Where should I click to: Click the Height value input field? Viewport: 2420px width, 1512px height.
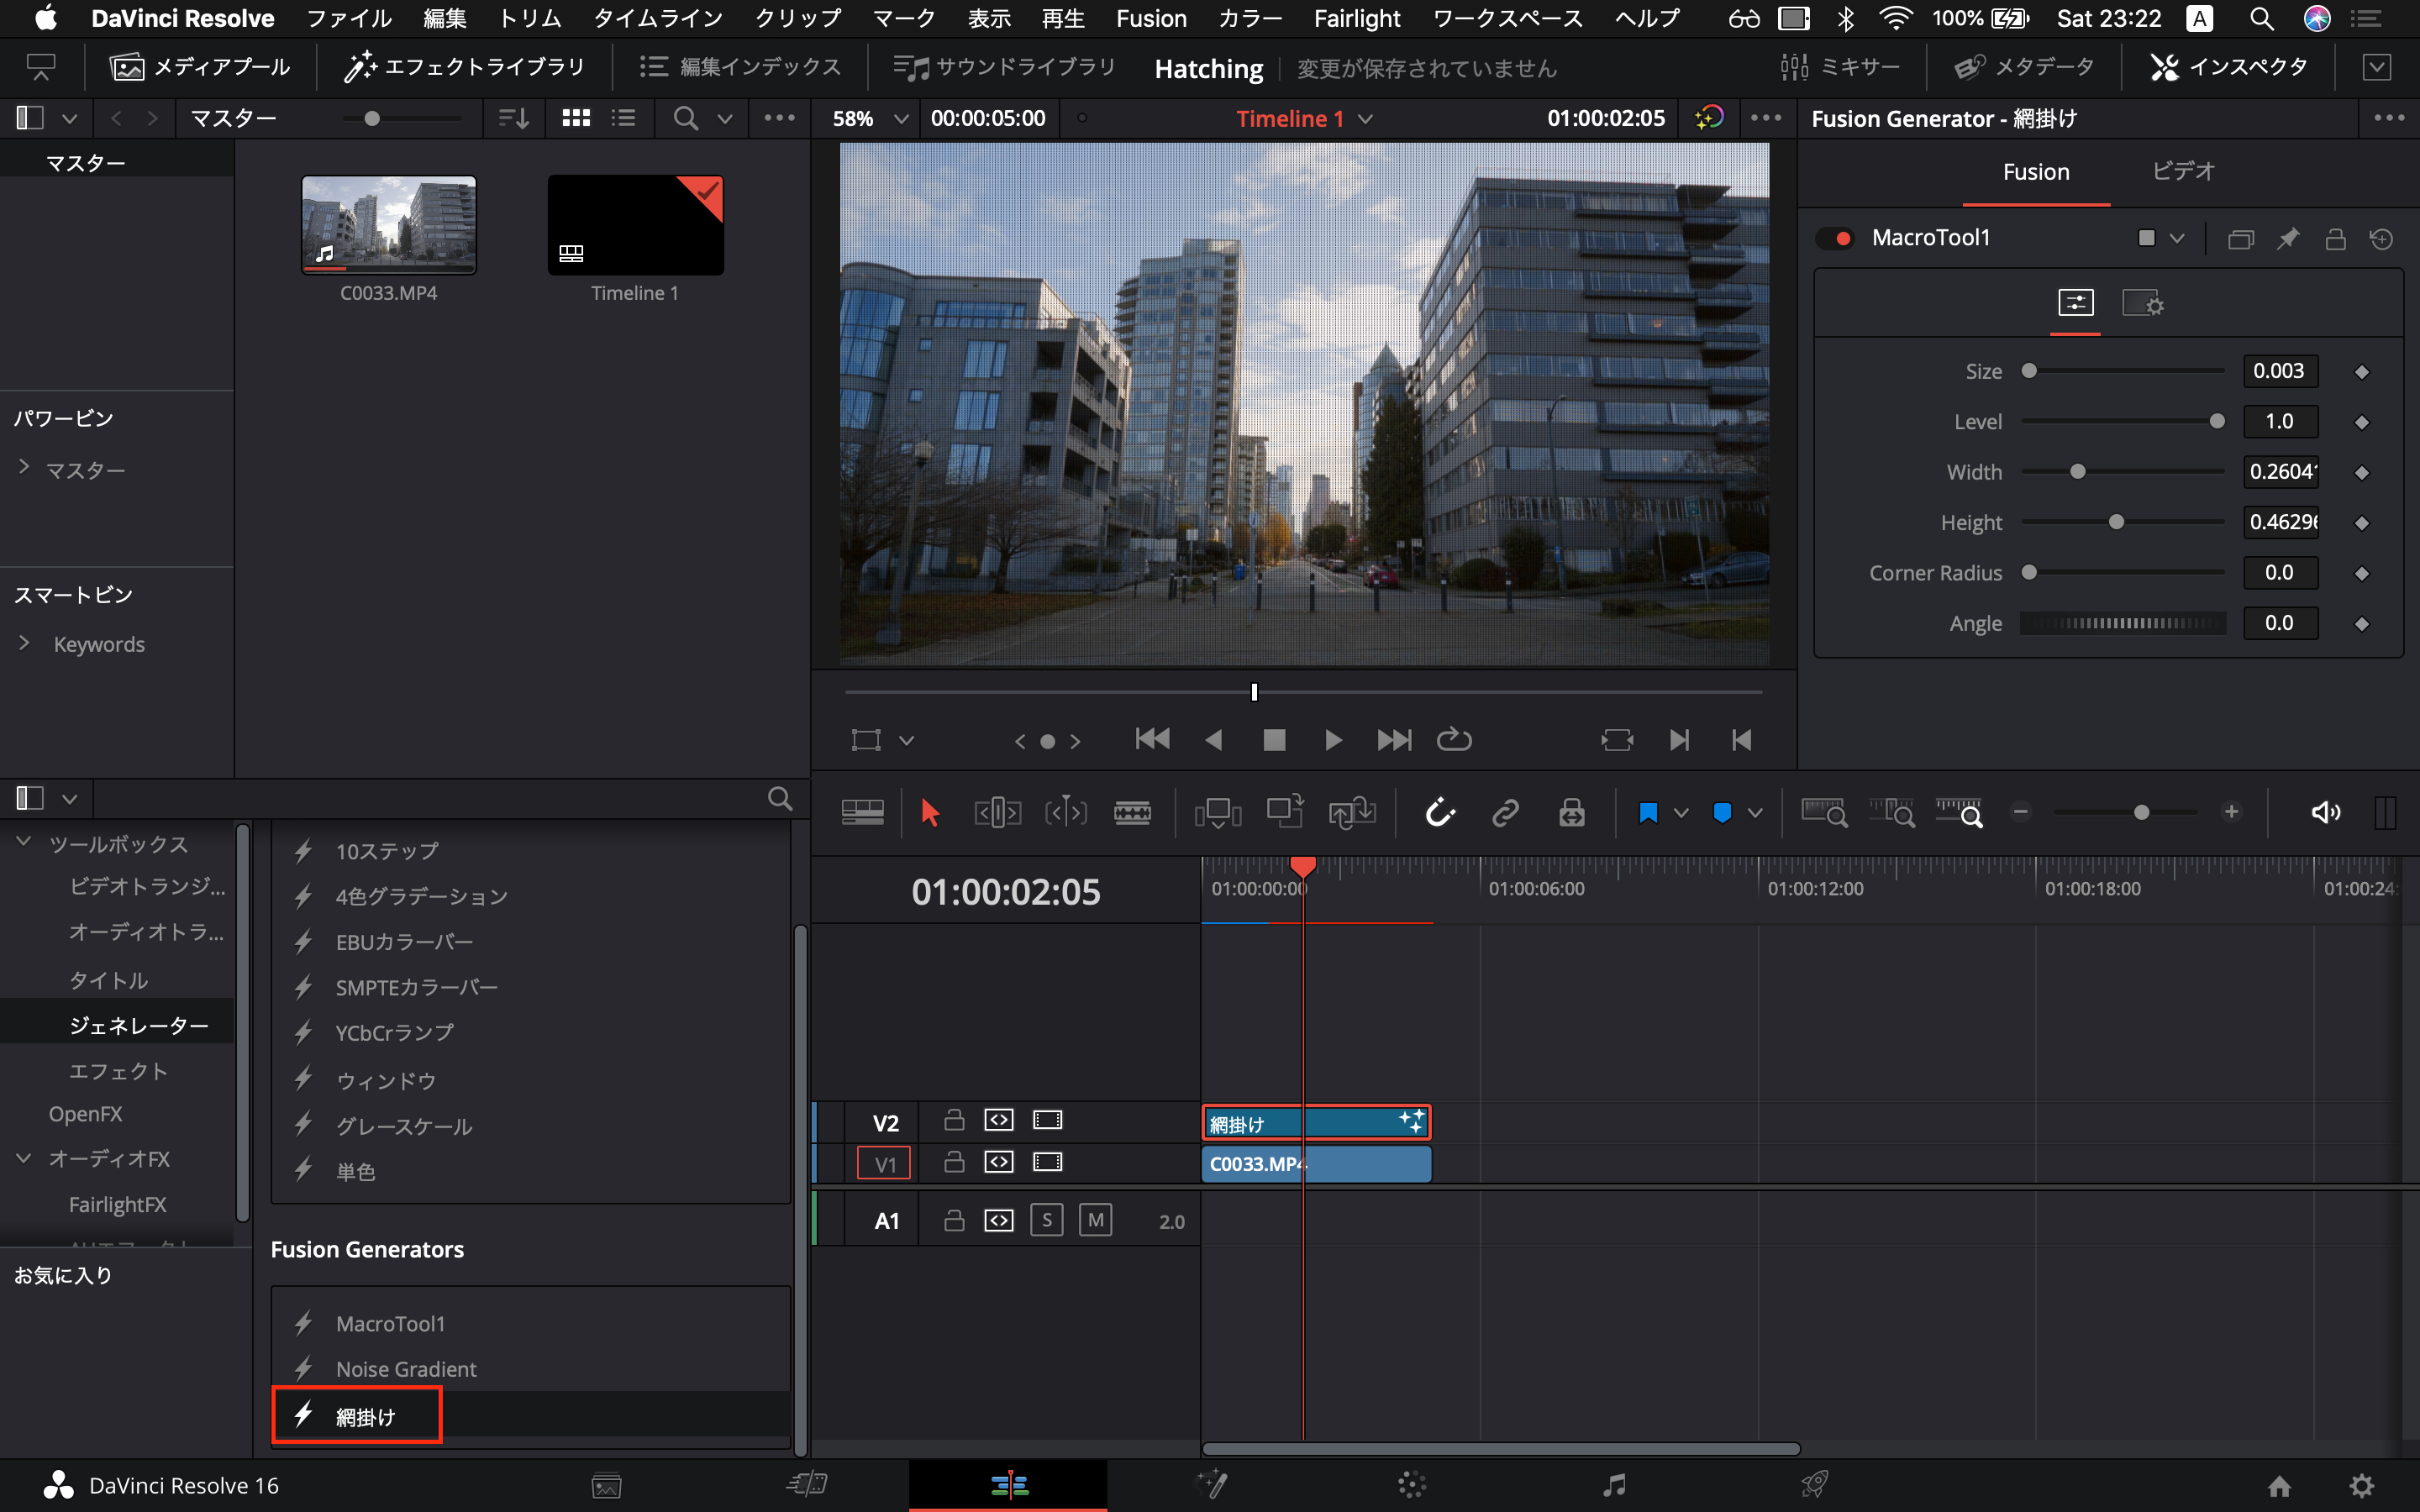(x=2281, y=522)
